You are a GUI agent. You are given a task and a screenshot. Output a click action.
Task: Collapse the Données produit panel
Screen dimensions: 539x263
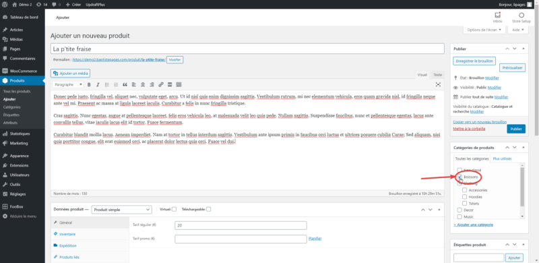click(x=439, y=210)
